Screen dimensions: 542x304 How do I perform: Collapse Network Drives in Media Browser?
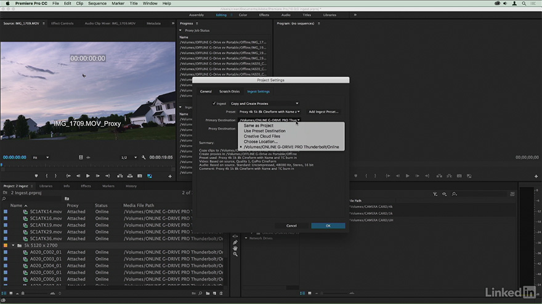pos(246,238)
